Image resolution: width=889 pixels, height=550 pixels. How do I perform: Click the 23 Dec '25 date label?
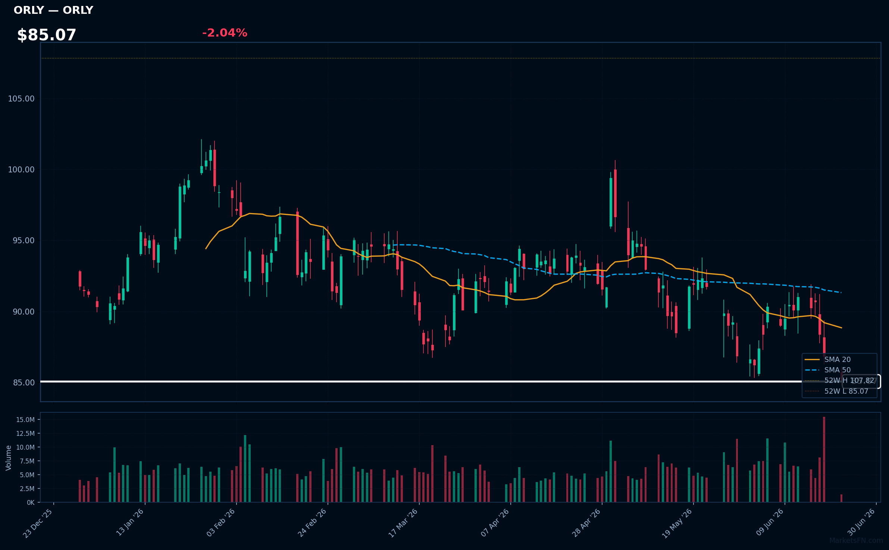coord(38,523)
